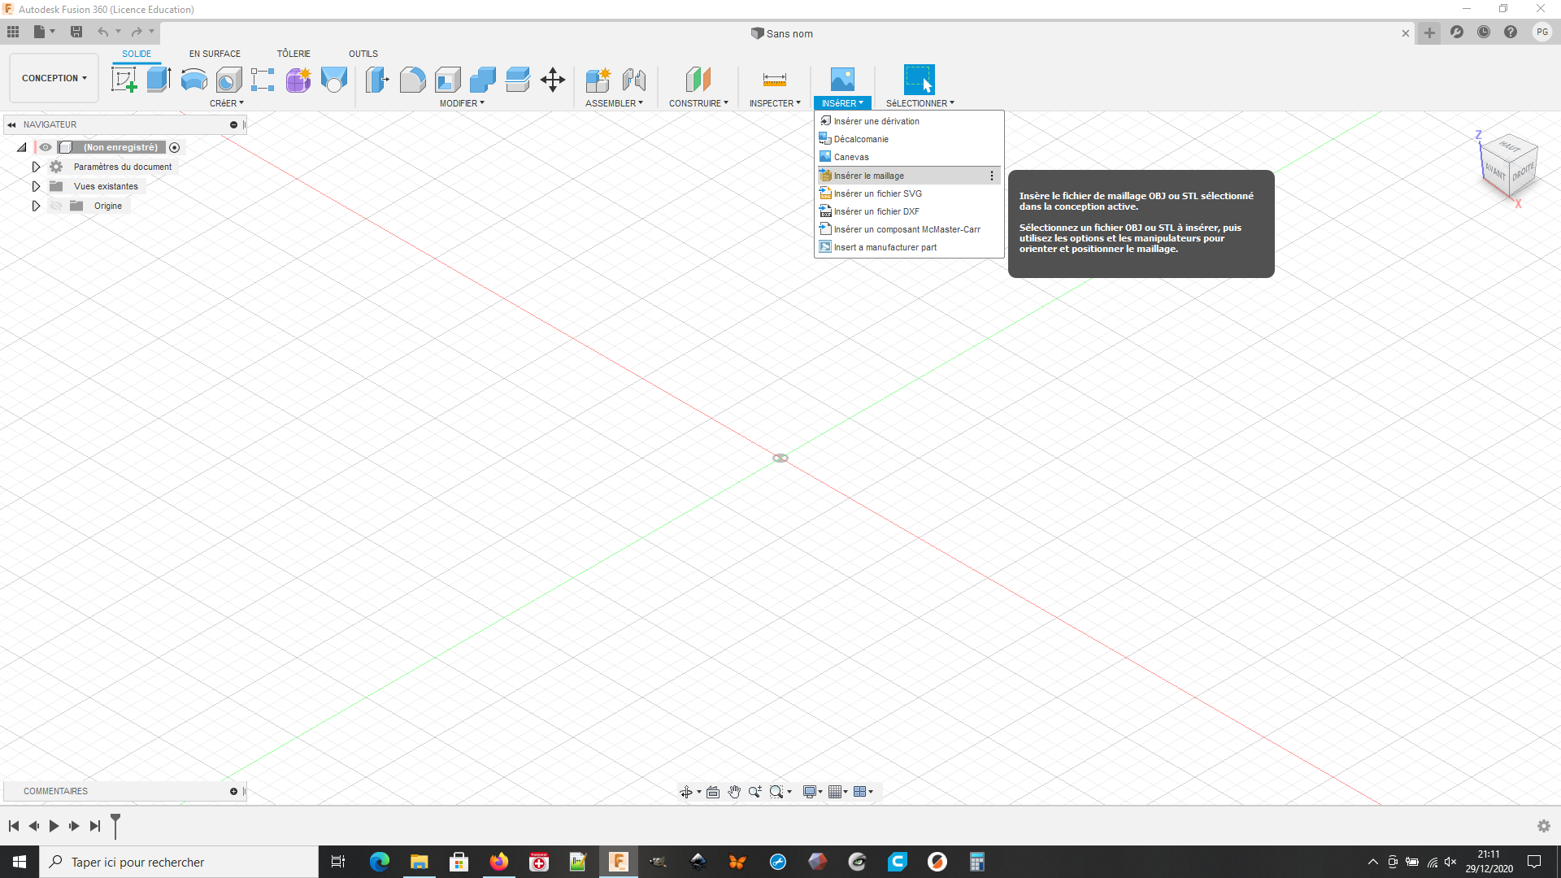This screenshot has width=1561, height=878.
Task: Expand Paramètres du document node
Action: point(36,167)
